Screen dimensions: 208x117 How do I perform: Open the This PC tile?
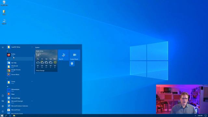tap(63, 55)
